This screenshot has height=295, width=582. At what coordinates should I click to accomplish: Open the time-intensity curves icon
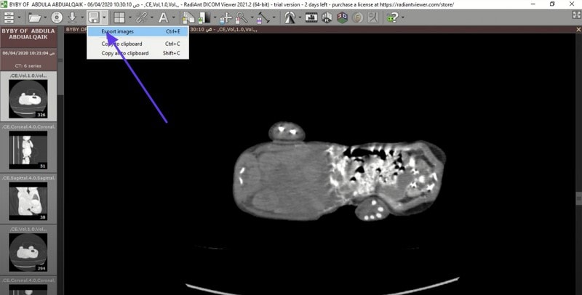[373, 17]
